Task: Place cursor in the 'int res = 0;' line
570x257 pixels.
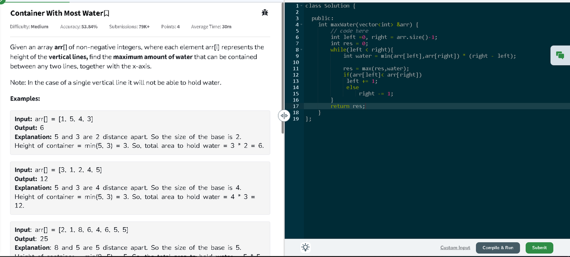Action: [x=350, y=43]
